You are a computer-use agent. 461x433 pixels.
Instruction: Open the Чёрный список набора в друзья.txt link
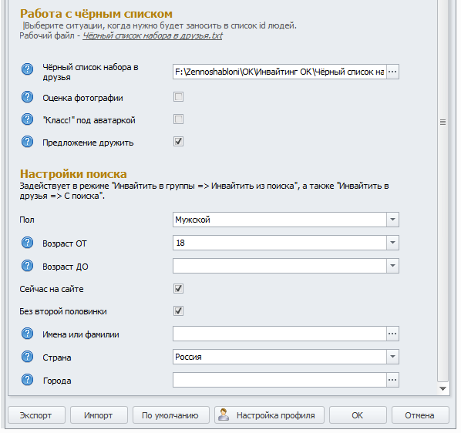coord(153,36)
